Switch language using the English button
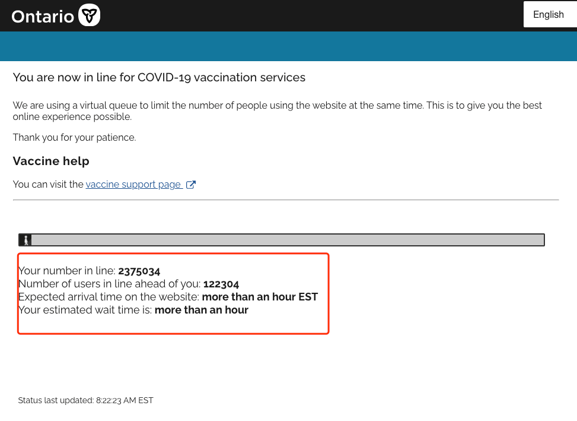This screenshot has width=577, height=421. coord(550,14)
